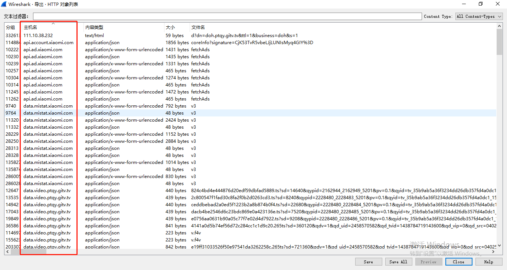Click the vertical scrollbar down arrow
The width and height of the screenshot is (507, 270).
point(500,246)
